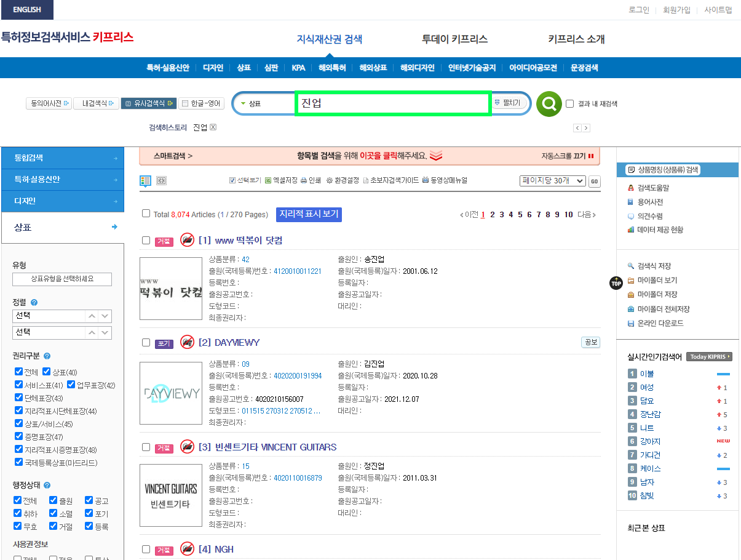Click the GO page size button

pyautogui.click(x=594, y=181)
